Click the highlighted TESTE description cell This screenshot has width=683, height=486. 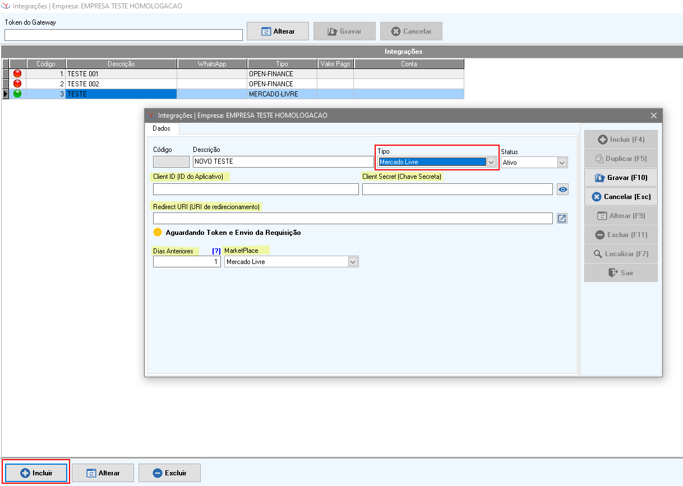point(121,94)
